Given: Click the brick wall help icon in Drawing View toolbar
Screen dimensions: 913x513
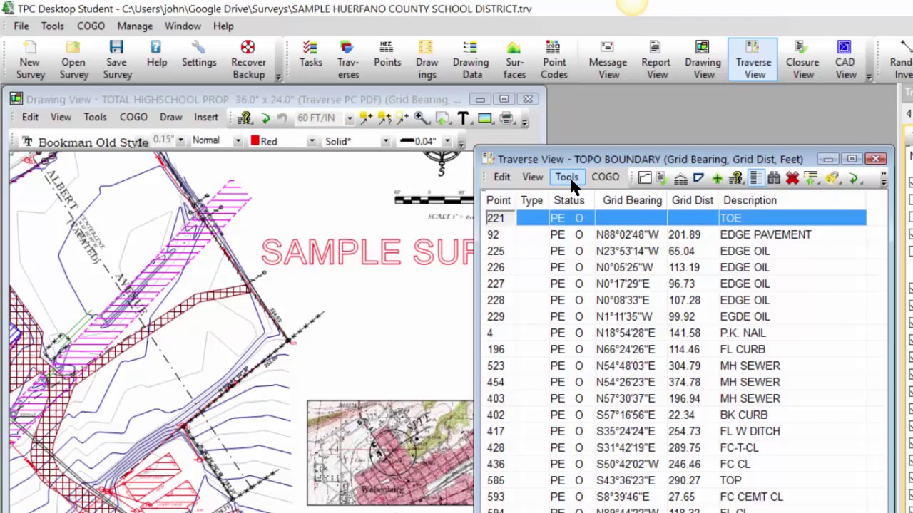Looking at the screenshot, I should (245, 118).
